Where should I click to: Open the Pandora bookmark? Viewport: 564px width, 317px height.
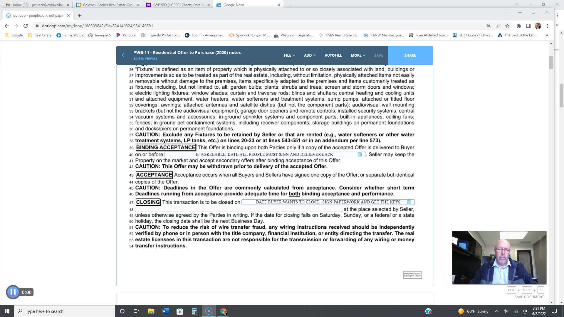point(126,35)
